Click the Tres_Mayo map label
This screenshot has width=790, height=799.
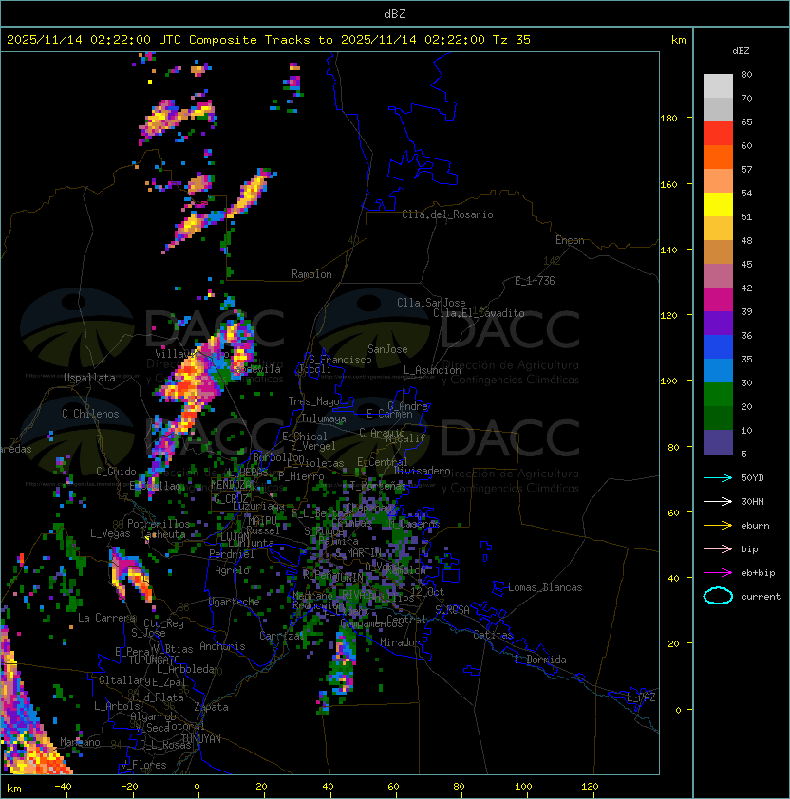pos(313,401)
